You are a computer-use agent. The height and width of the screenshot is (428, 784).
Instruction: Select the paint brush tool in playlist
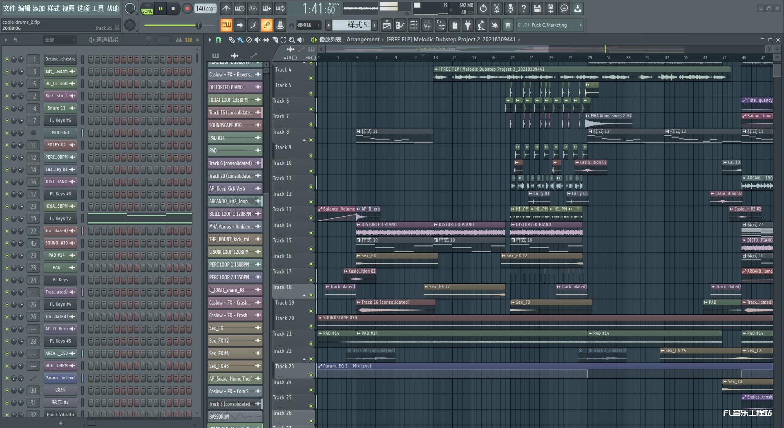pos(240,40)
